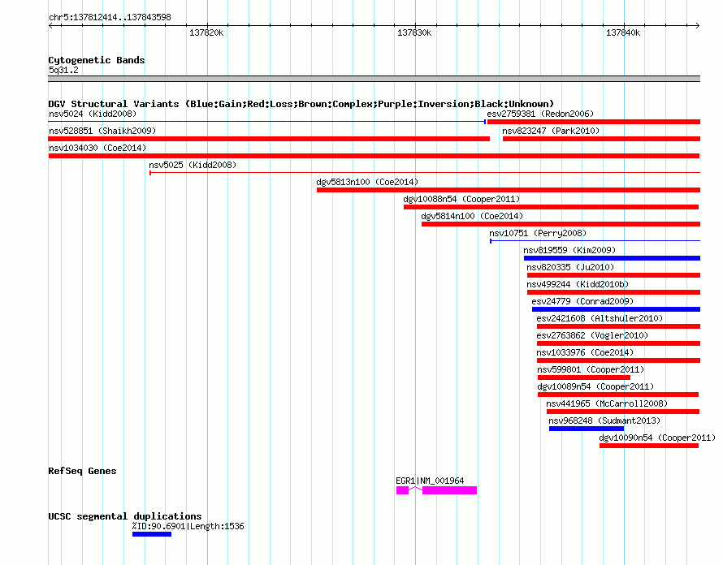Click the red bar under nsv1034030
723x565 pixels.
(374, 156)
